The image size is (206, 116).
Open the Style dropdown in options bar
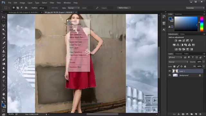[73, 8]
